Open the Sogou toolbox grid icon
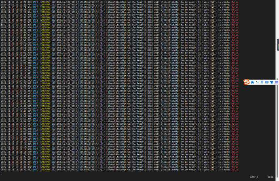This screenshot has width=279, height=181. (x=277, y=82)
